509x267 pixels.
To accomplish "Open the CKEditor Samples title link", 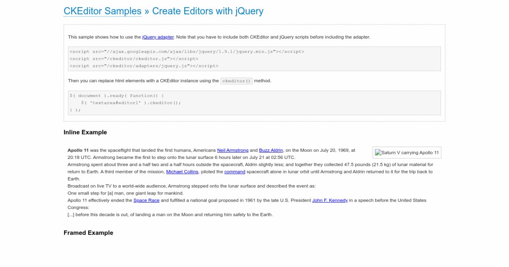I will (x=102, y=11).
